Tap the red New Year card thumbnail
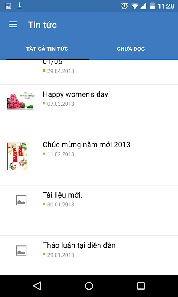 [x=17, y=156]
